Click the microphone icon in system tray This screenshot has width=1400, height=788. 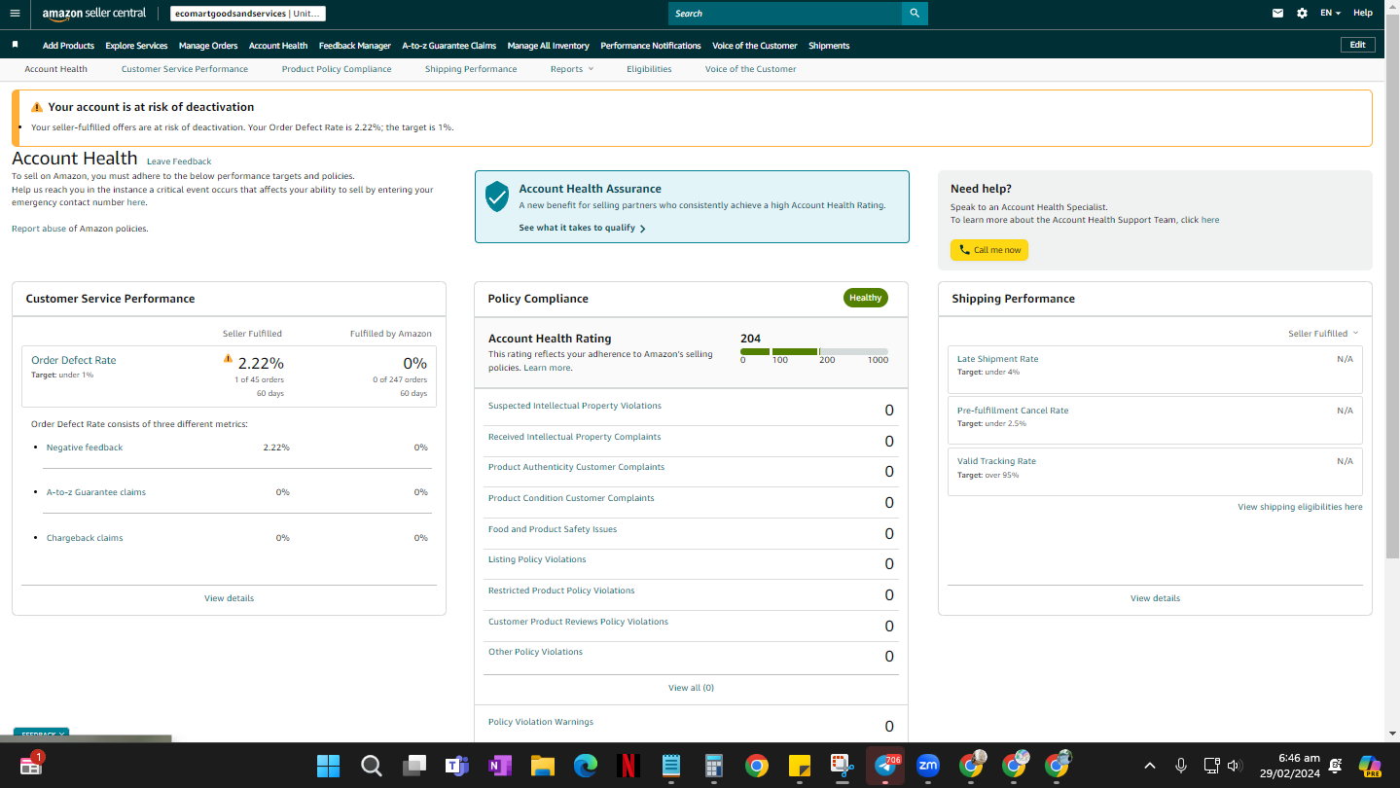[1180, 766]
